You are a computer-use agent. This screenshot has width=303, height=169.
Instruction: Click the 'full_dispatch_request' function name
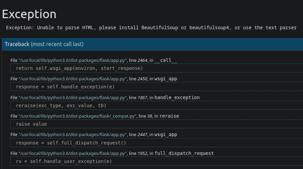[x=184, y=154]
